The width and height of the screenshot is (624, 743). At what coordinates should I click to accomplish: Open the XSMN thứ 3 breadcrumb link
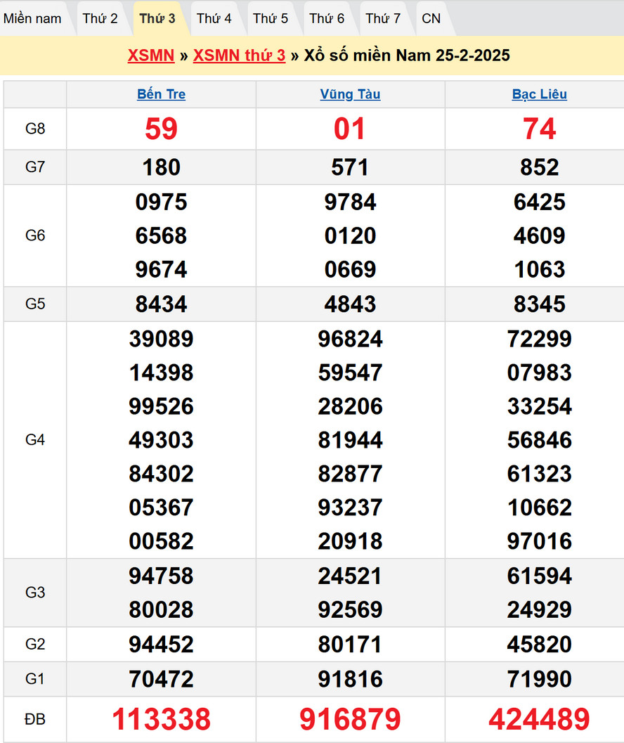239,56
